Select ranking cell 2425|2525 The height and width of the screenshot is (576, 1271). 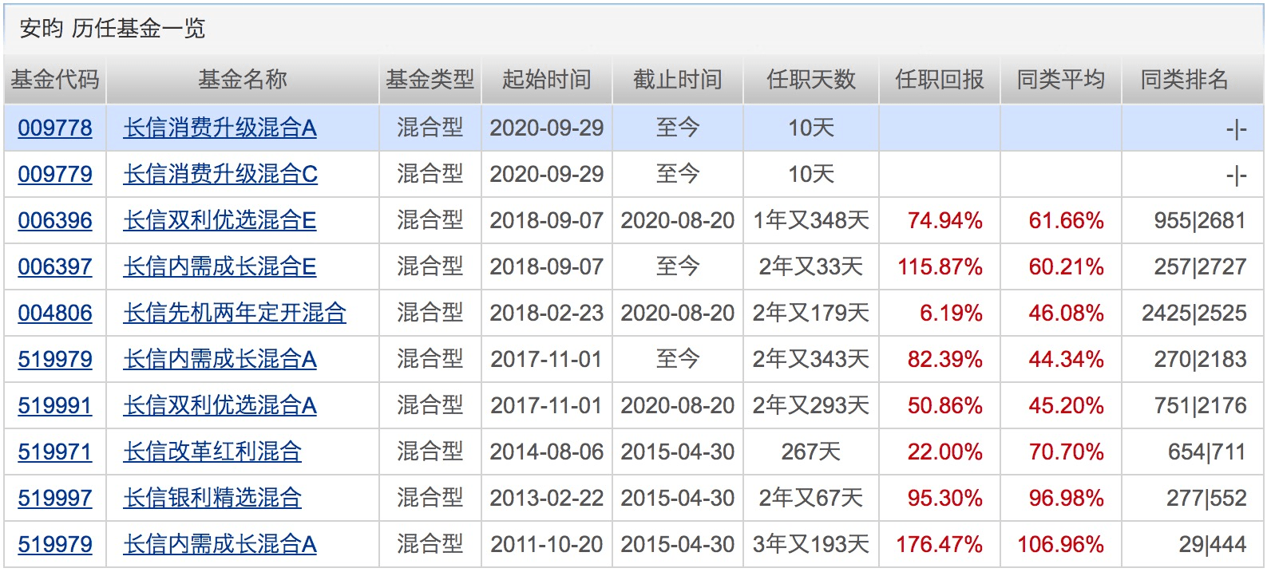(1194, 313)
